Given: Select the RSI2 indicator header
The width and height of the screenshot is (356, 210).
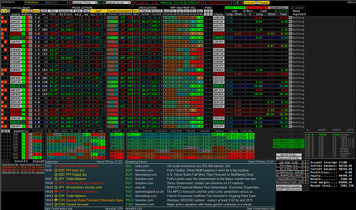Looking at the screenshot, I should pyautogui.click(x=145, y=11).
